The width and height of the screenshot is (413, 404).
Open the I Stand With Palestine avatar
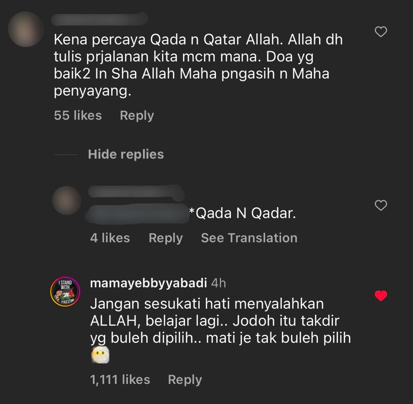pyautogui.click(x=65, y=292)
